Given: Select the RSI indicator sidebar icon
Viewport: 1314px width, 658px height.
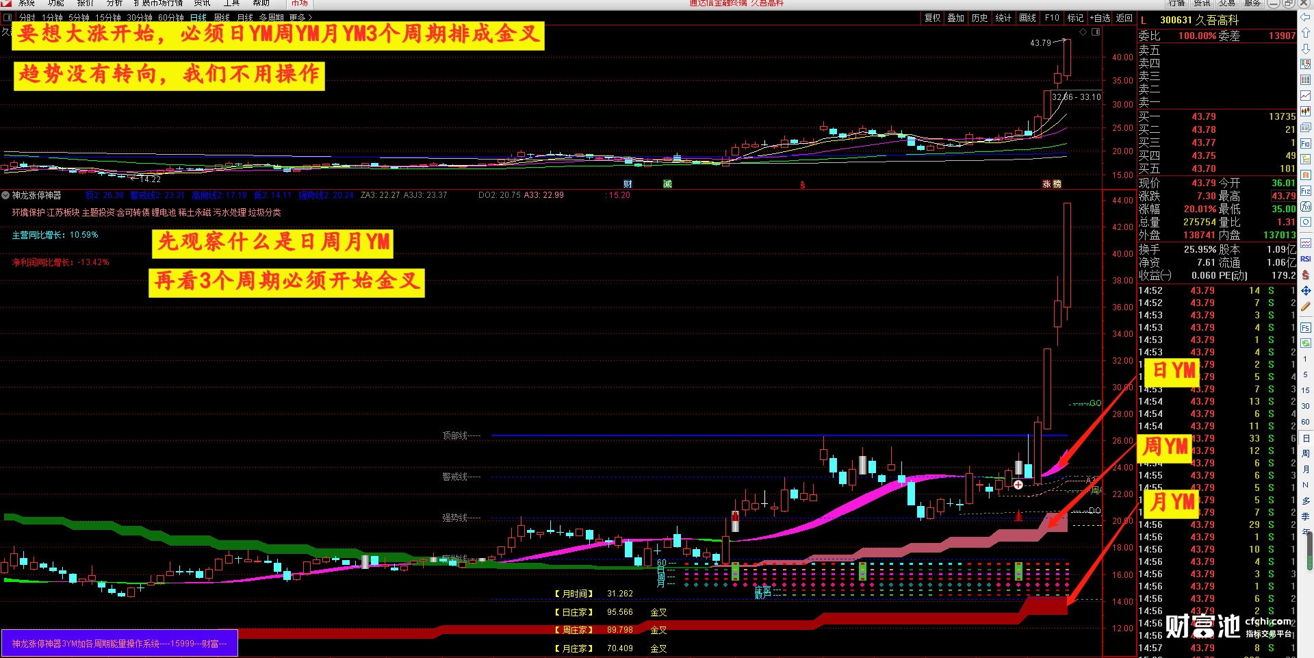Looking at the screenshot, I should point(1306,259).
